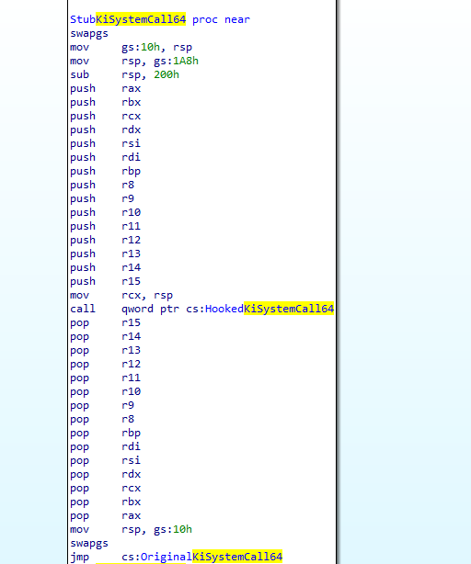
Task: Follow the OriginalKiSystemCall64 jmp target
Action: point(212,558)
